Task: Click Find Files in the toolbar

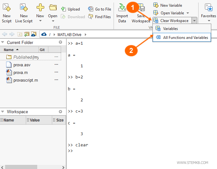Action: (x=100, y=17)
